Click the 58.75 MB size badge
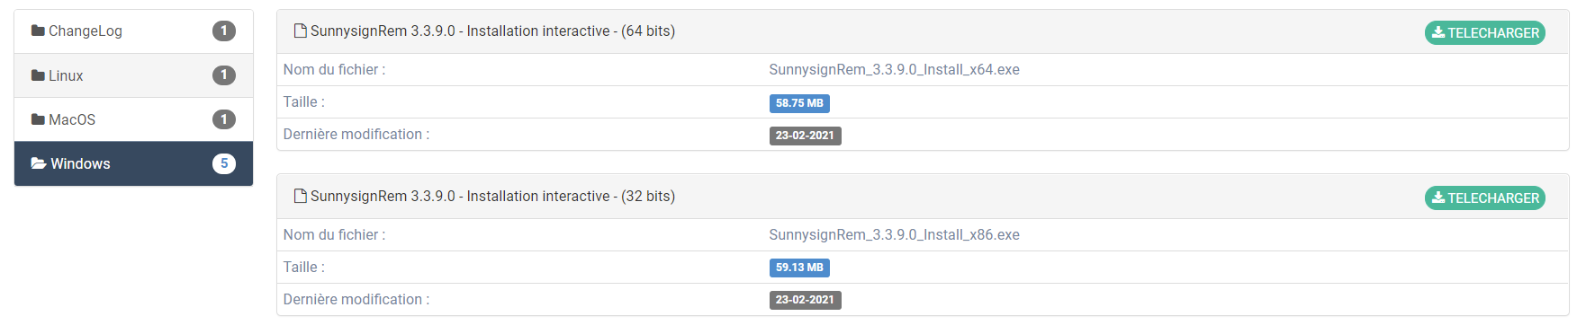 (799, 103)
